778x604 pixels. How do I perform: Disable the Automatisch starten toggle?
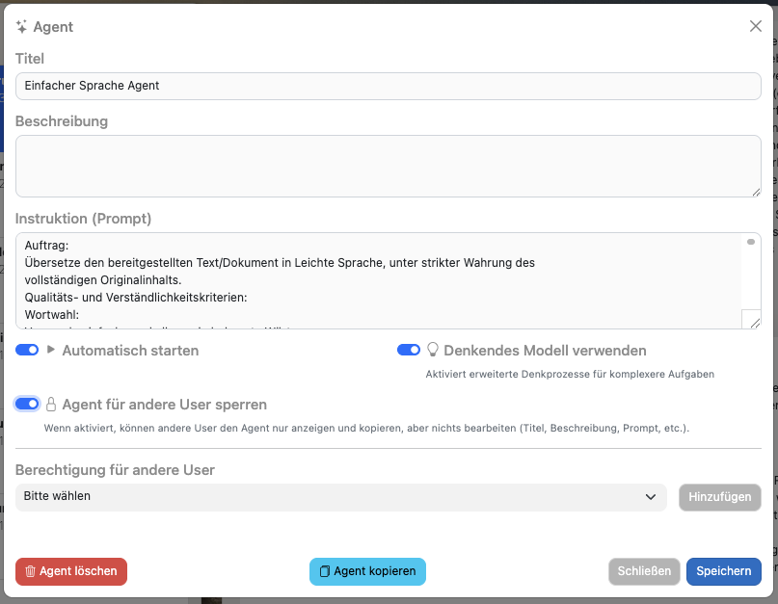point(27,350)
